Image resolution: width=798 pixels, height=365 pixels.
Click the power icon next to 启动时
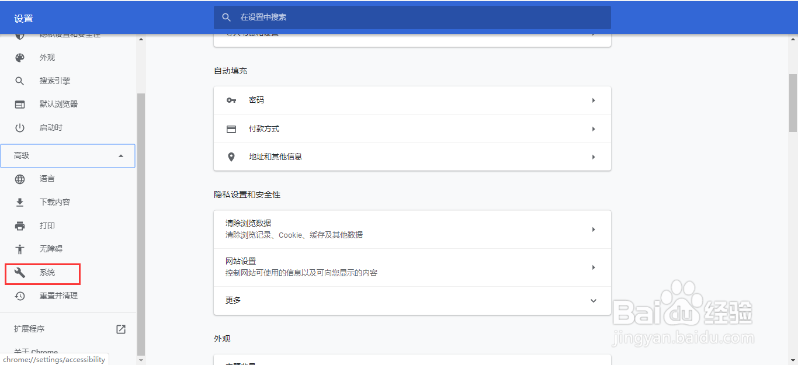click(x=20, y=127)
